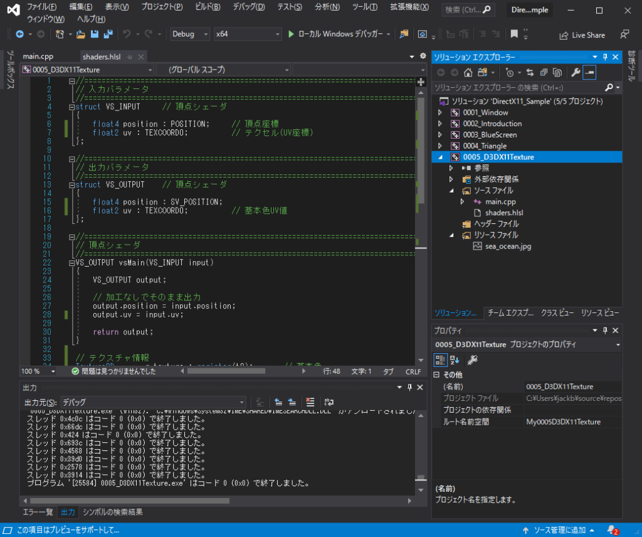642x537 pixels.
Task: Unpin the Solution Explorer panel
Action: pos(604,57)
